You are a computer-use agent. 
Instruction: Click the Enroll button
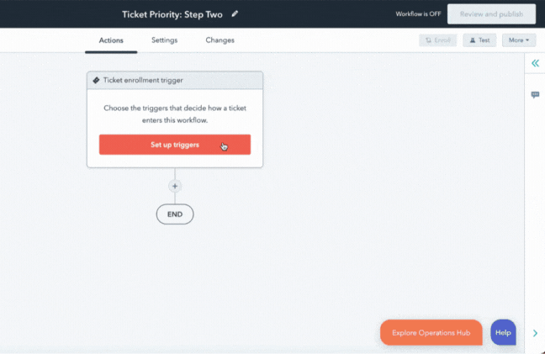[x=437, y=40]
